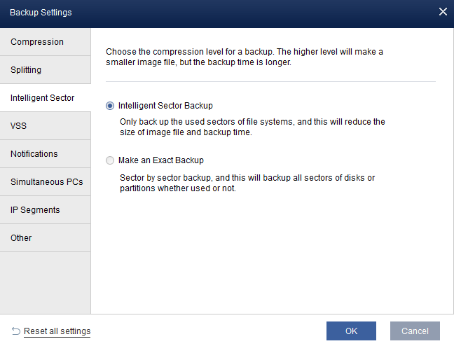The image size is (454, 346).
Task: Select the Intelligent Sector tab
Action: click(46, 98)
